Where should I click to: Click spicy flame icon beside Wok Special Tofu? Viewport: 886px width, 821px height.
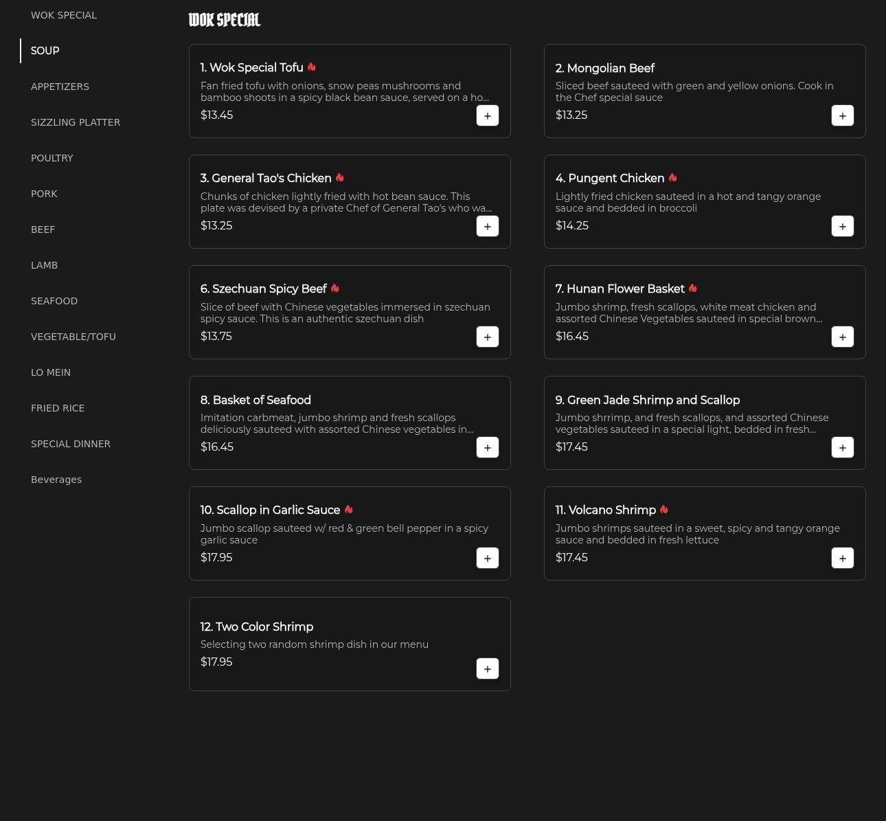pos(312,67)
